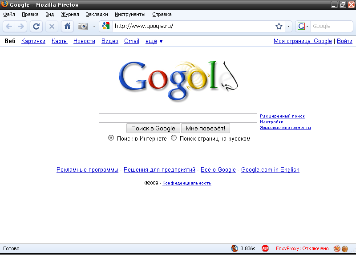This screenshot has height=255, width=356.
Task: Open the Закладки menu
Action: (97, 14)
